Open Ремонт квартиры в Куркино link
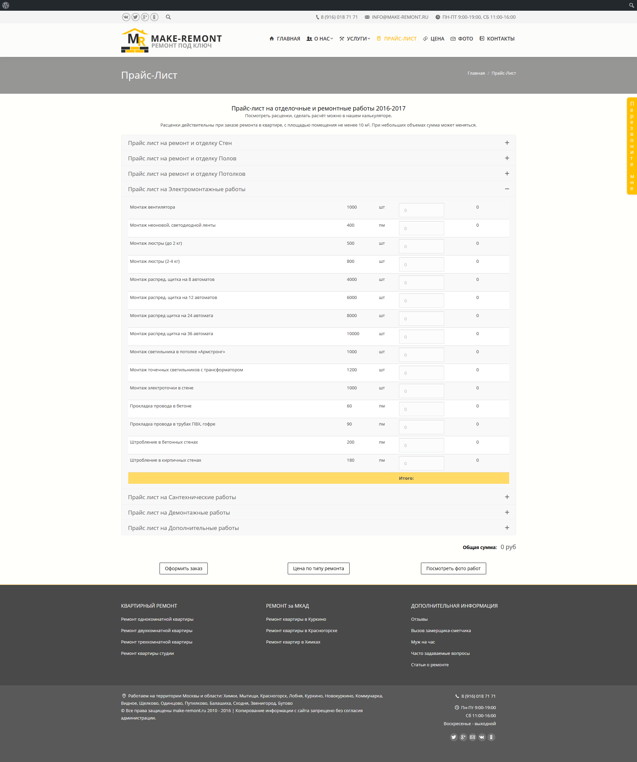 [x=296, y=619]
